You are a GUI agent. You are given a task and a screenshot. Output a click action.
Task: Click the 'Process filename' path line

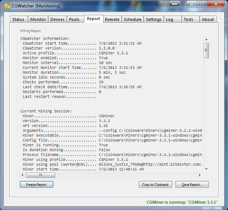coord(112,155)
